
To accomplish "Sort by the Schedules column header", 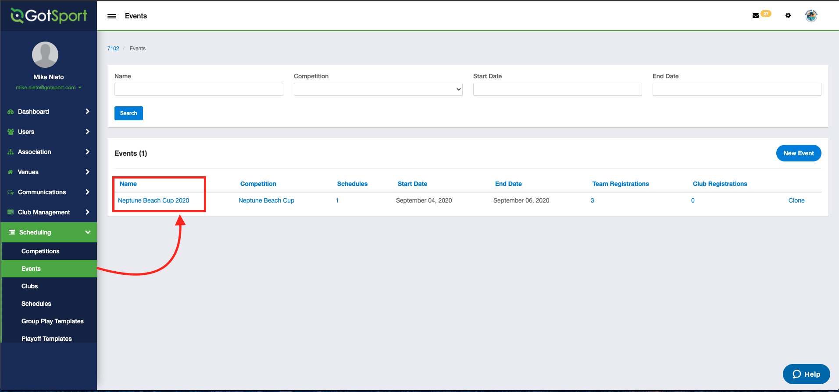I will 352,184.
